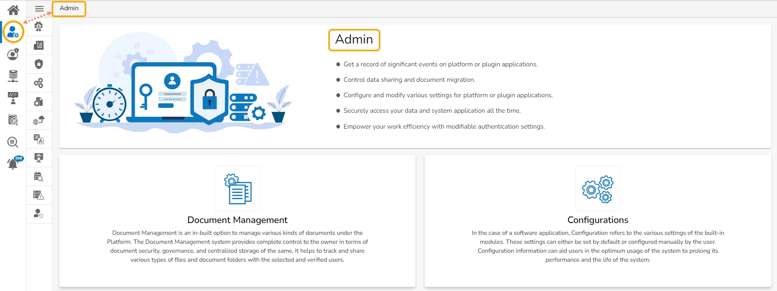Click the Configurations gears card icon

598,188
